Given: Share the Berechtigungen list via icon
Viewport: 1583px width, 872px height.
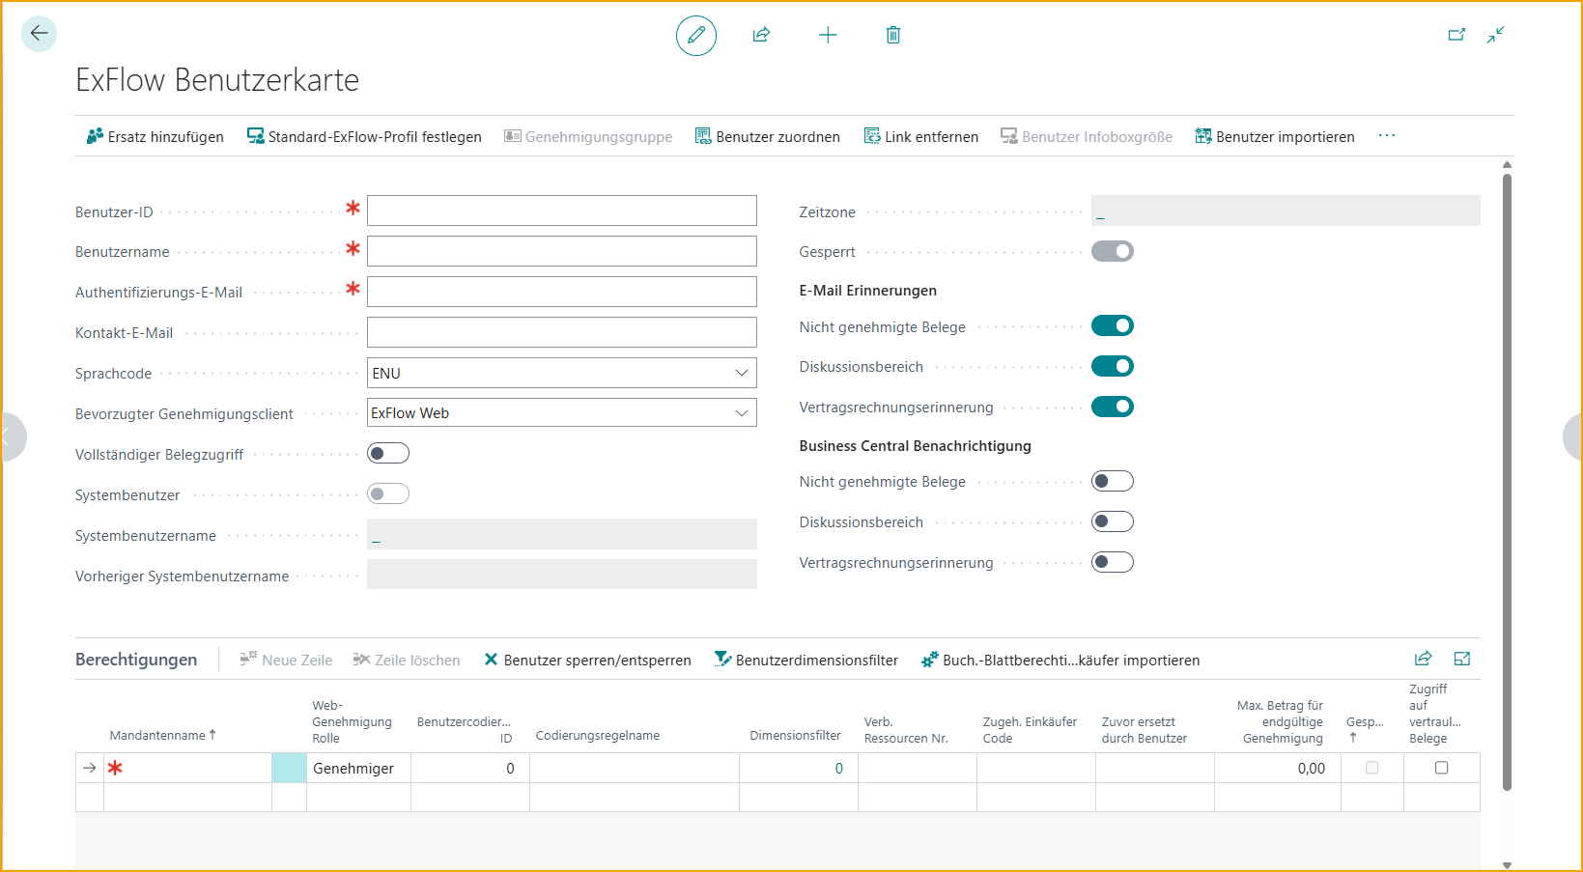Looking at the screenshot, I should (x=1424, y=659).
